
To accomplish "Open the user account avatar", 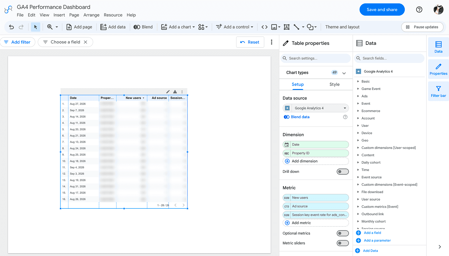I will click(x=439, y=10).
